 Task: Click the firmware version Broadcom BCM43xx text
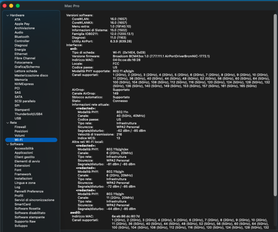(161, 56)
